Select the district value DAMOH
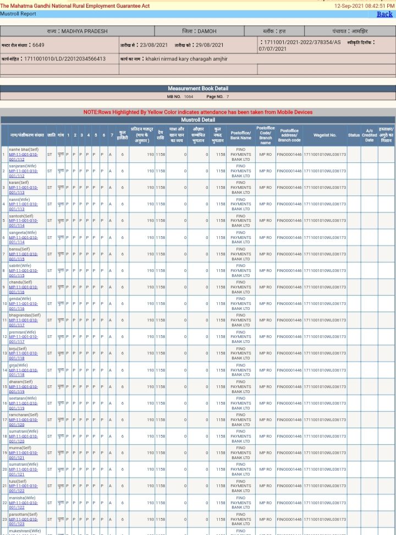 coord(207,31)
